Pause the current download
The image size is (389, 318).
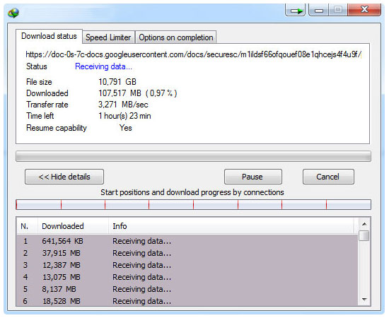[x=252, y=177]
